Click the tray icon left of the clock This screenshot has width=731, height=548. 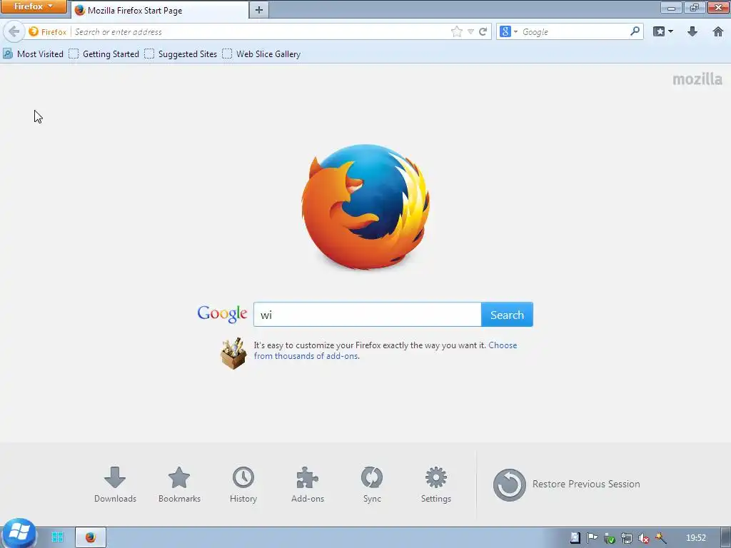pyautogui.click(x=660, y=538)
